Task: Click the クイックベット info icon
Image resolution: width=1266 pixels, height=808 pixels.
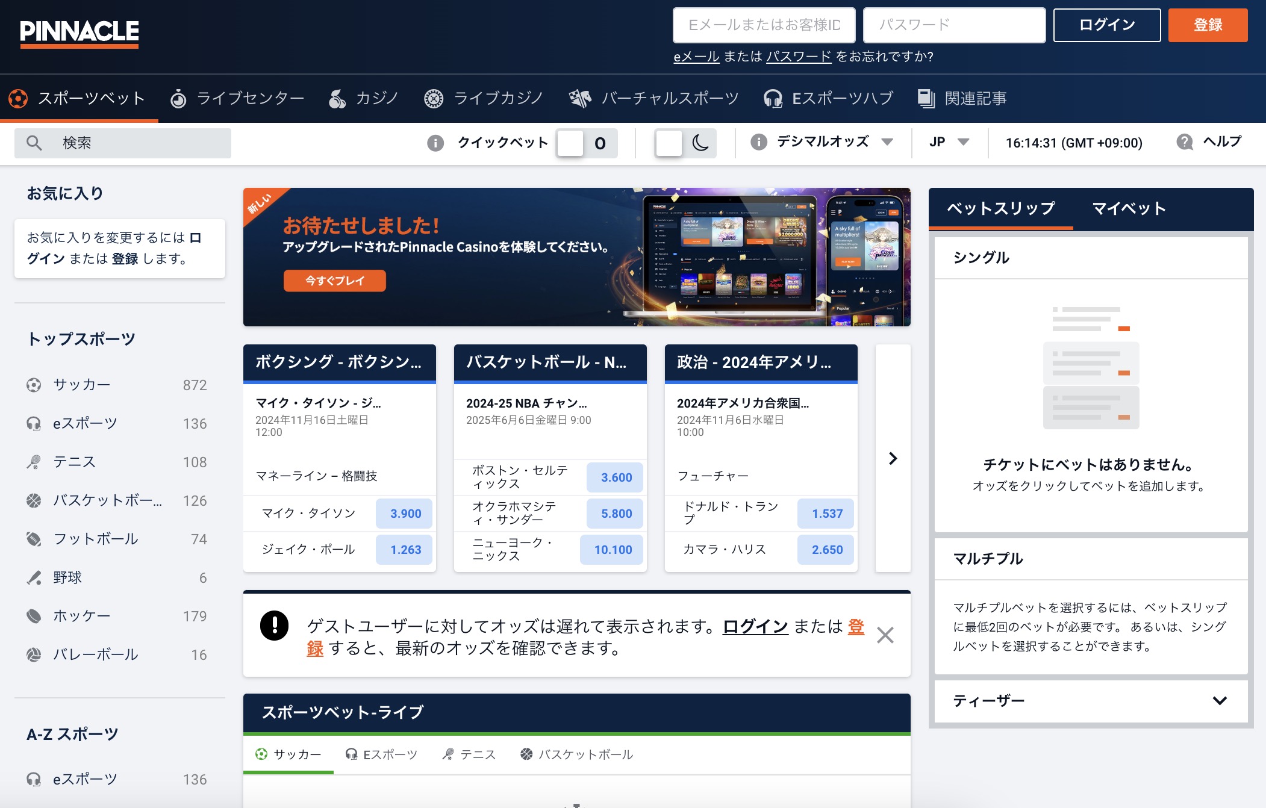Action: click(x=435, y=143)
